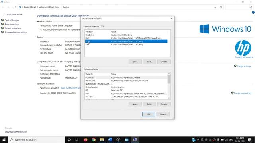The width and height of the screenshot is (255, 143).
Task: Open Advanced system settings link
Action: pos(16,32)
